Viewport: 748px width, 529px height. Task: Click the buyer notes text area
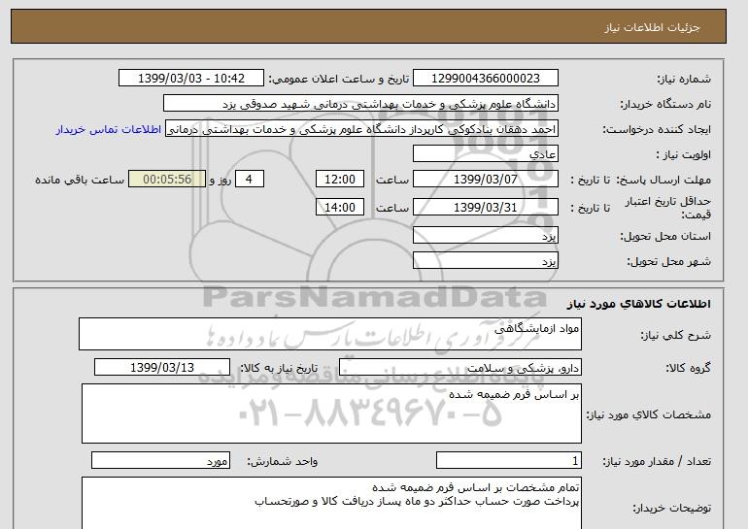coord(331,503)
